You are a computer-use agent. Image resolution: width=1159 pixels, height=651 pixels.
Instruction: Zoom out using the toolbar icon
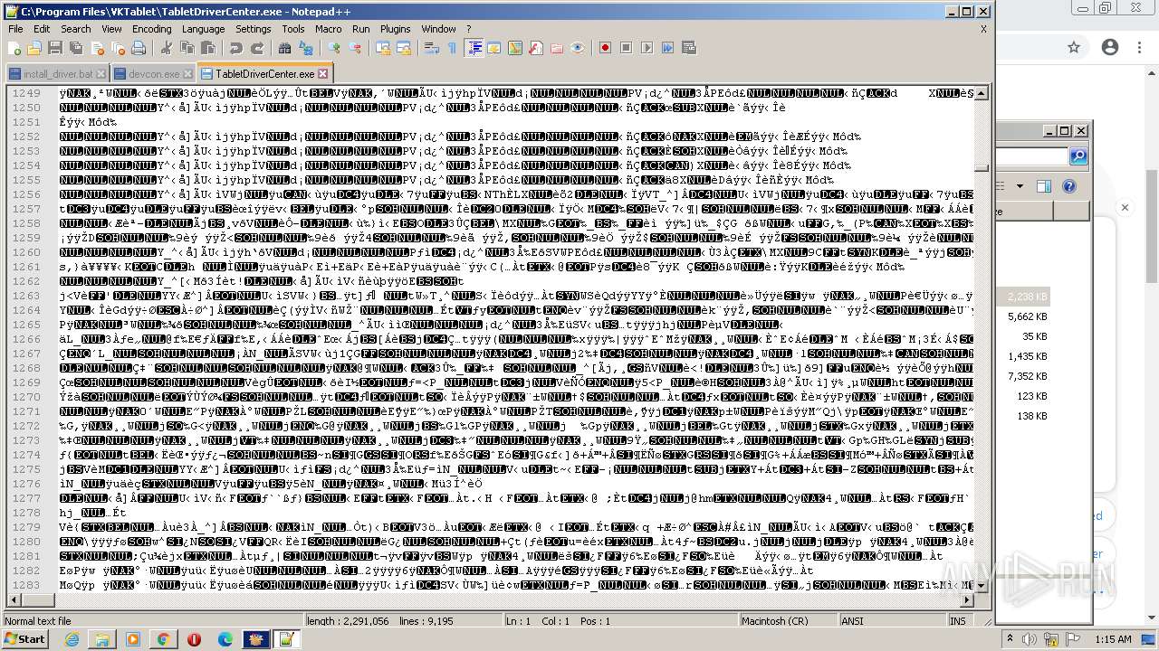pos(355,48)
